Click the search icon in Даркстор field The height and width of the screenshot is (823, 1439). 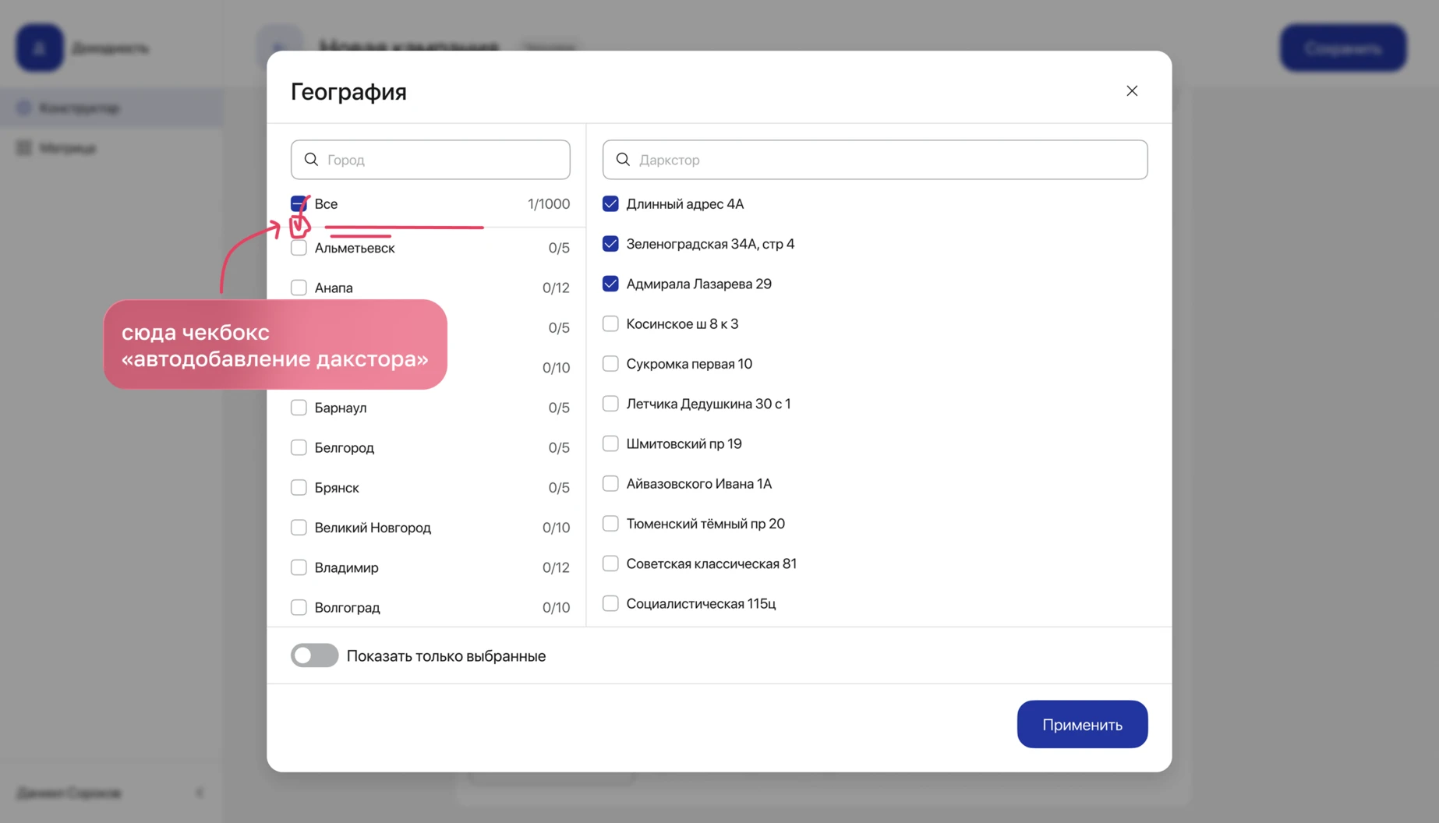[623, 160]
